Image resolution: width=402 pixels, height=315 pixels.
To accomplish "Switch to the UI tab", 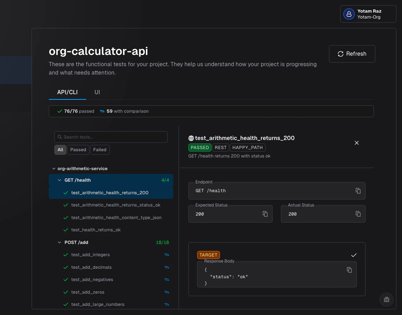I will click(97, 92).
